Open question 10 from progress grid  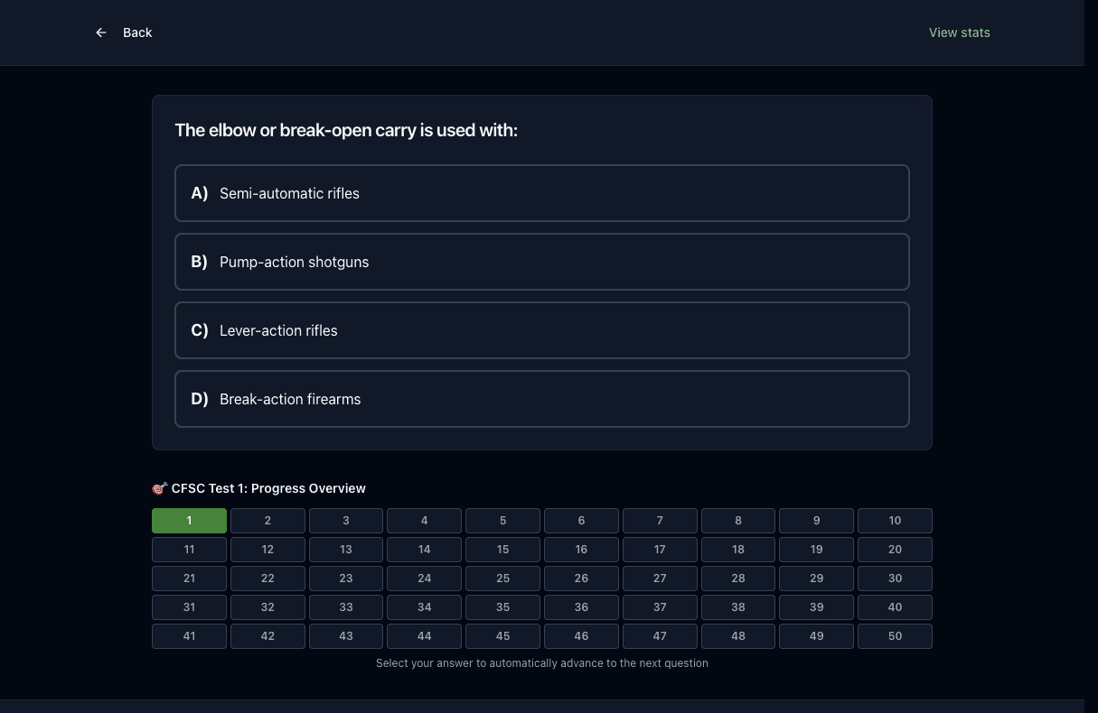[895, 521]
